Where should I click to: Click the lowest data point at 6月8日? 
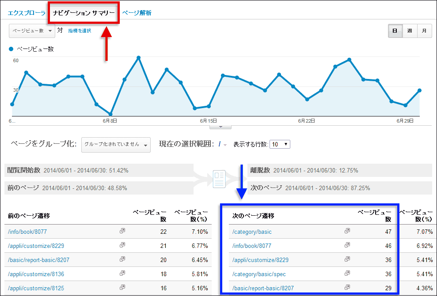pyautogui.click(x=110, y=114)
